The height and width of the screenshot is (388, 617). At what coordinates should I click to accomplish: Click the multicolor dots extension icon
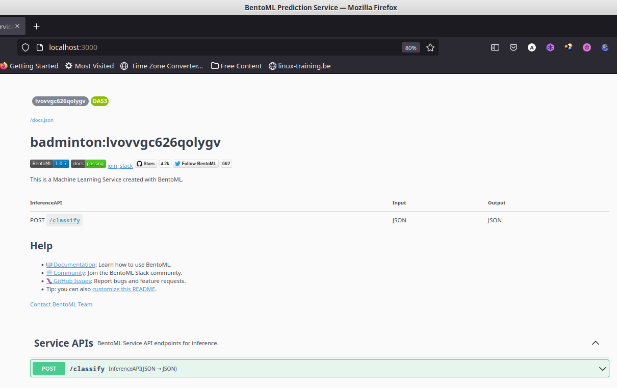569,47
